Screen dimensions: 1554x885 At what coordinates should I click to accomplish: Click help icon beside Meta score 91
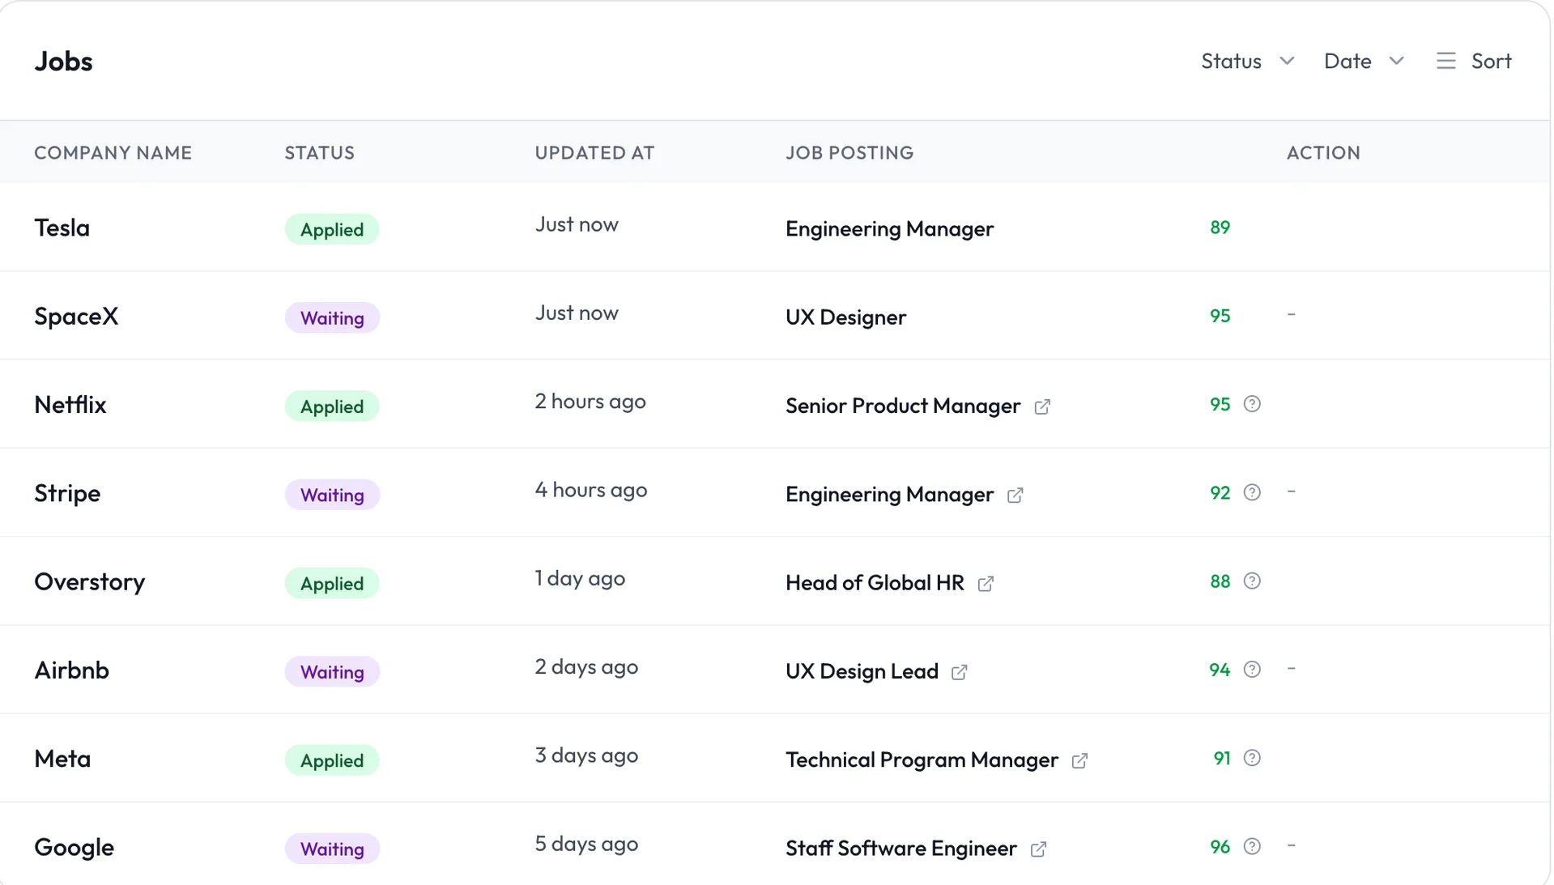(x=1252, y=758)
